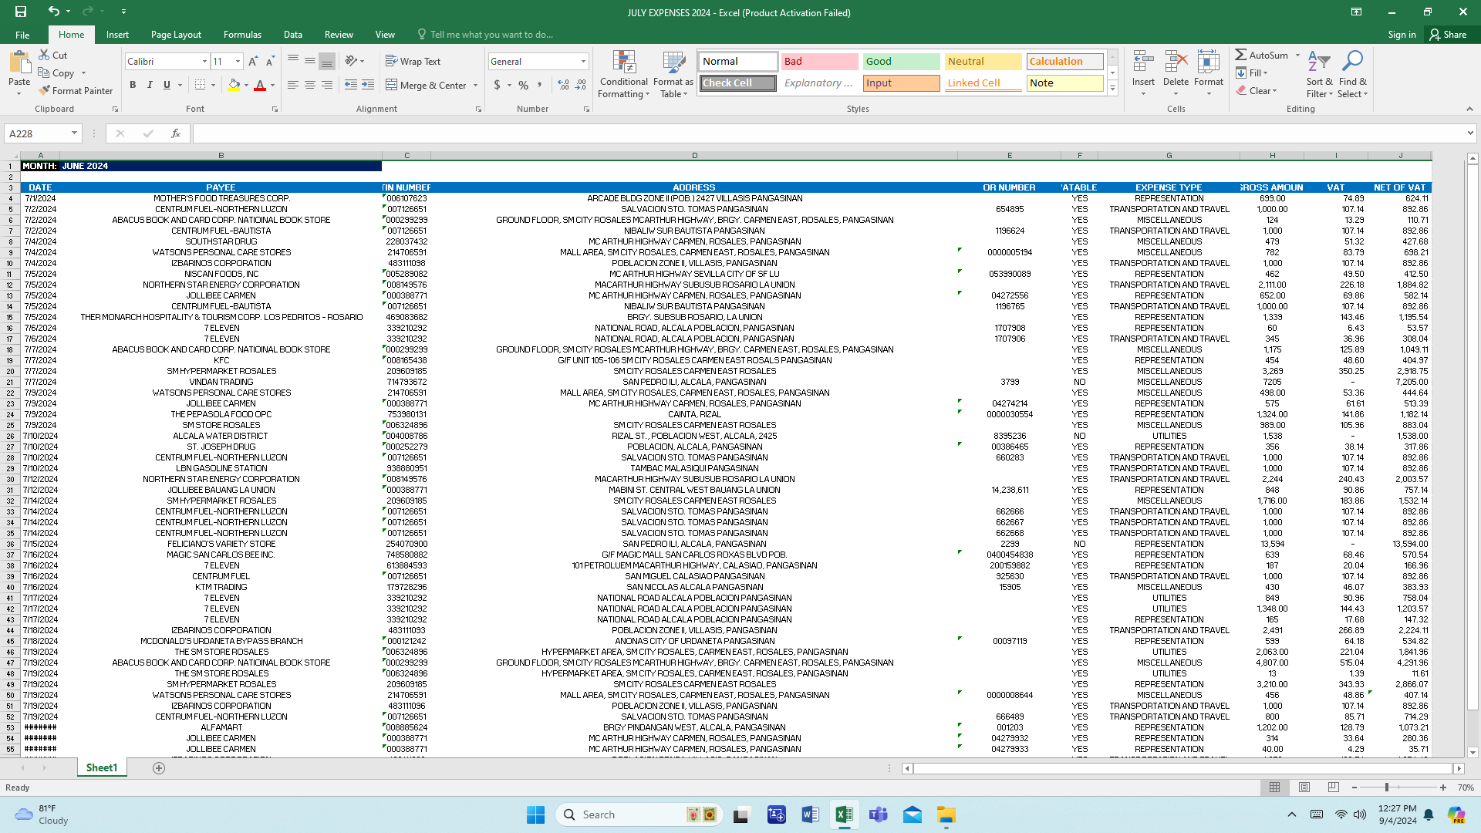Open Windows Start menu
Image resolution: width=1481 pixels, height=833 pixels.
coord(535,814)
